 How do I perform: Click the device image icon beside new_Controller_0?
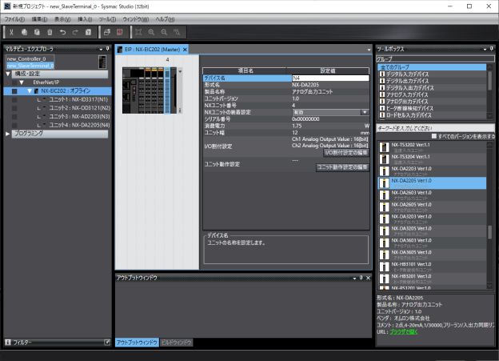102,62
